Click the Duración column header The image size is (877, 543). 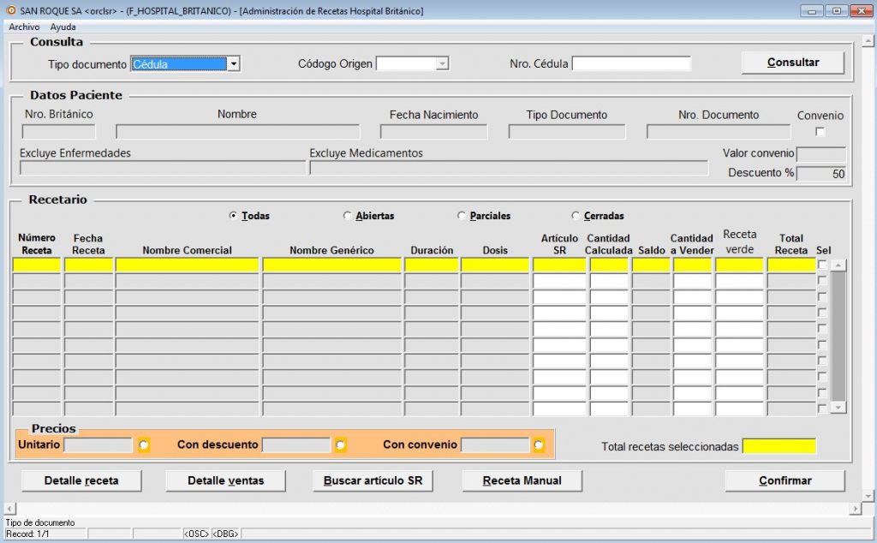(x=432, y=251)
